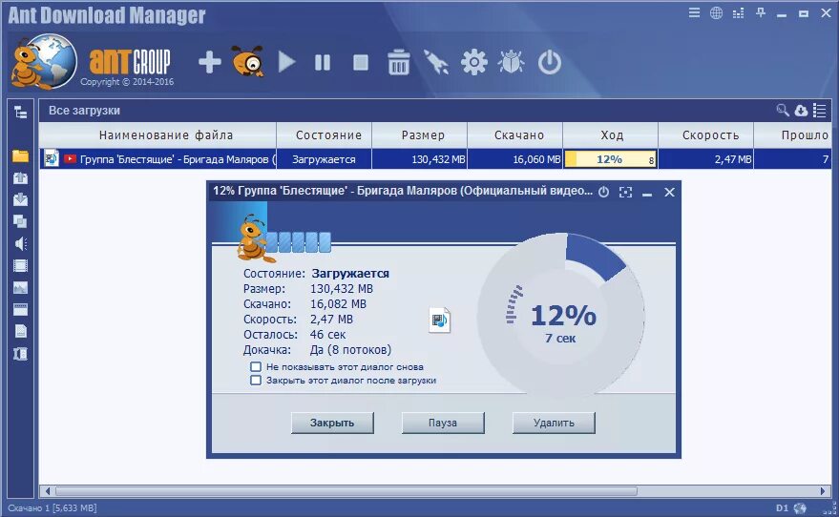
Task: Click the Удалить button in dialog
Action: [x=554, y=423]
